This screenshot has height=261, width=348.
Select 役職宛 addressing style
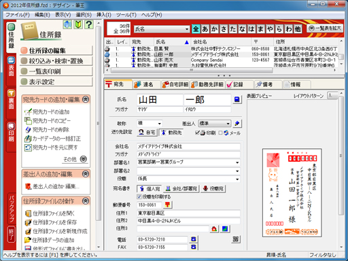(x=213, y=189)
